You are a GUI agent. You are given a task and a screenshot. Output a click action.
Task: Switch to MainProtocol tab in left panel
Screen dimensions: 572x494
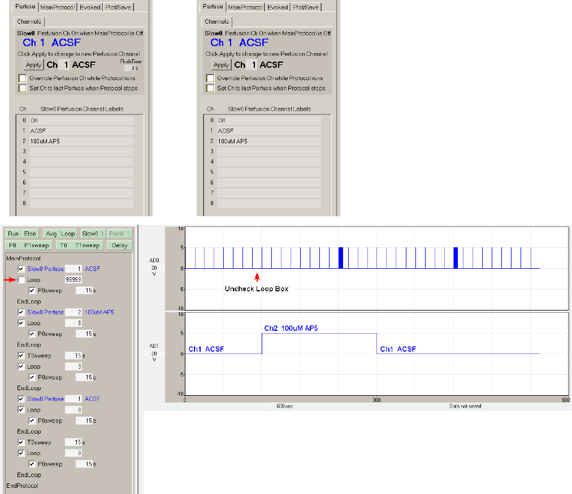tap(57, 7)
